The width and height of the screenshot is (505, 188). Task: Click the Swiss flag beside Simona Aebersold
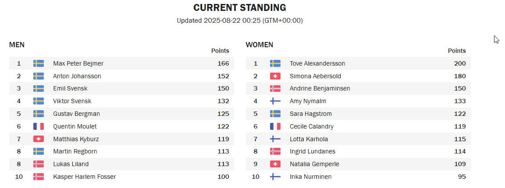pos(275,76)
